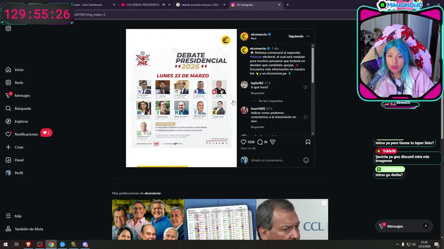The width and height of the screenshot is (444, 249).
Task: Click the elcomercio header avatar
Action: [245, 36]
